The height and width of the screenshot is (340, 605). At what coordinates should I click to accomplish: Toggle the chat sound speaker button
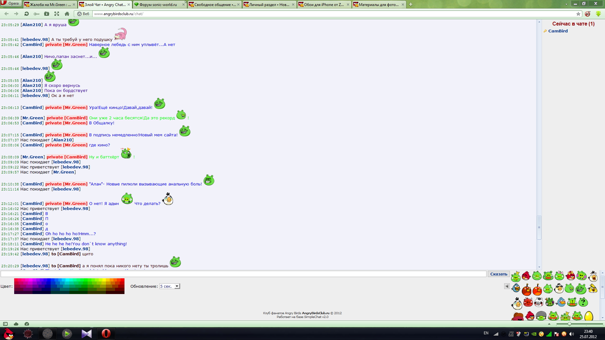(x=507, y=286)
